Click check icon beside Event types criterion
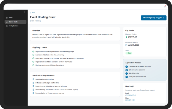172x109 pixels. pos(33,58)
